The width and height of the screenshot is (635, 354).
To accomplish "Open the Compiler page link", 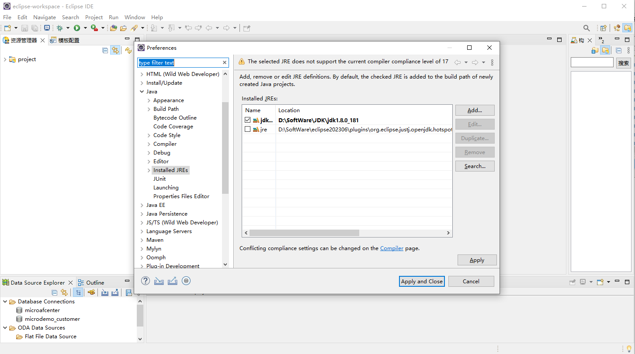I will [392, 248].
